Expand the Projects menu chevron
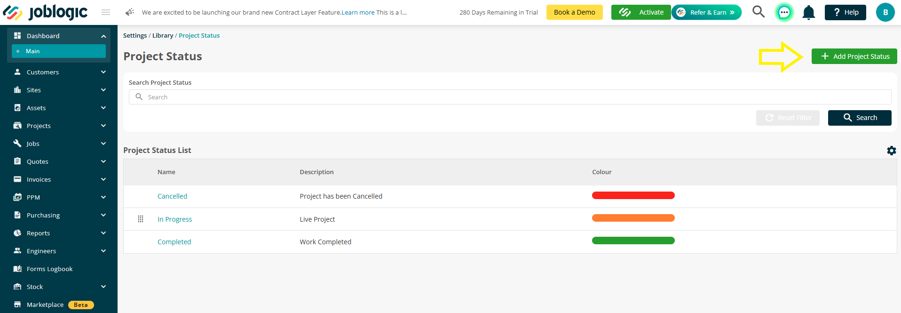The width and height of the screenshot is (901, 313). [103, 126]
